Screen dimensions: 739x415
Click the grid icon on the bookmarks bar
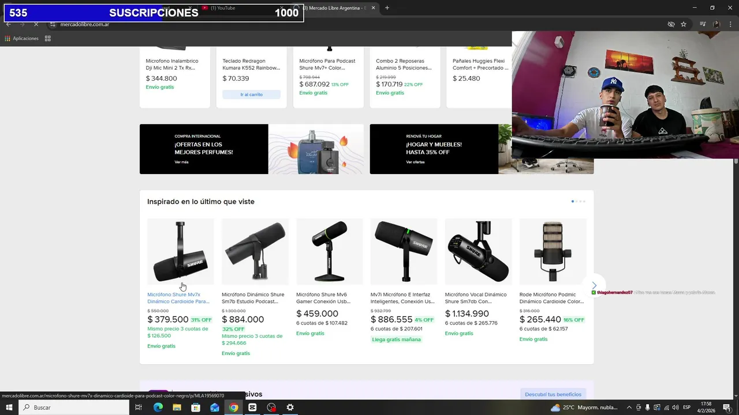[48, 39]
